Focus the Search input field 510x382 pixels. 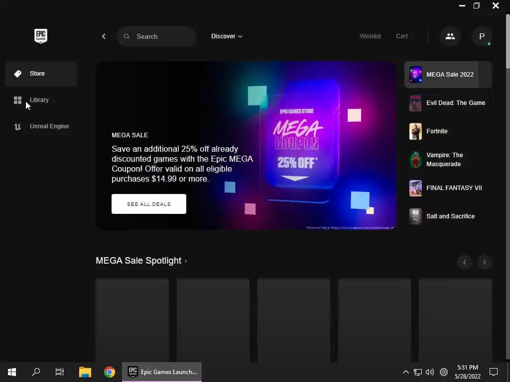click(x=156, y=36)
